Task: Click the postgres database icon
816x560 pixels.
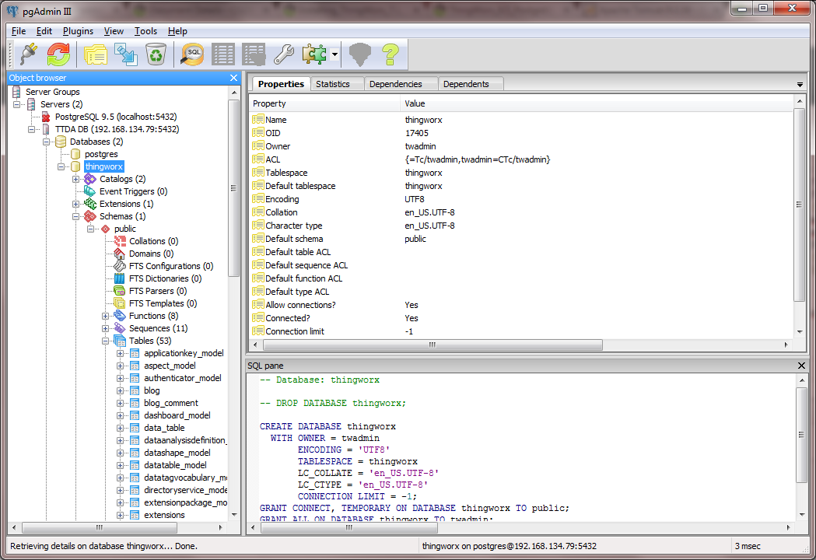Action: 75,154
